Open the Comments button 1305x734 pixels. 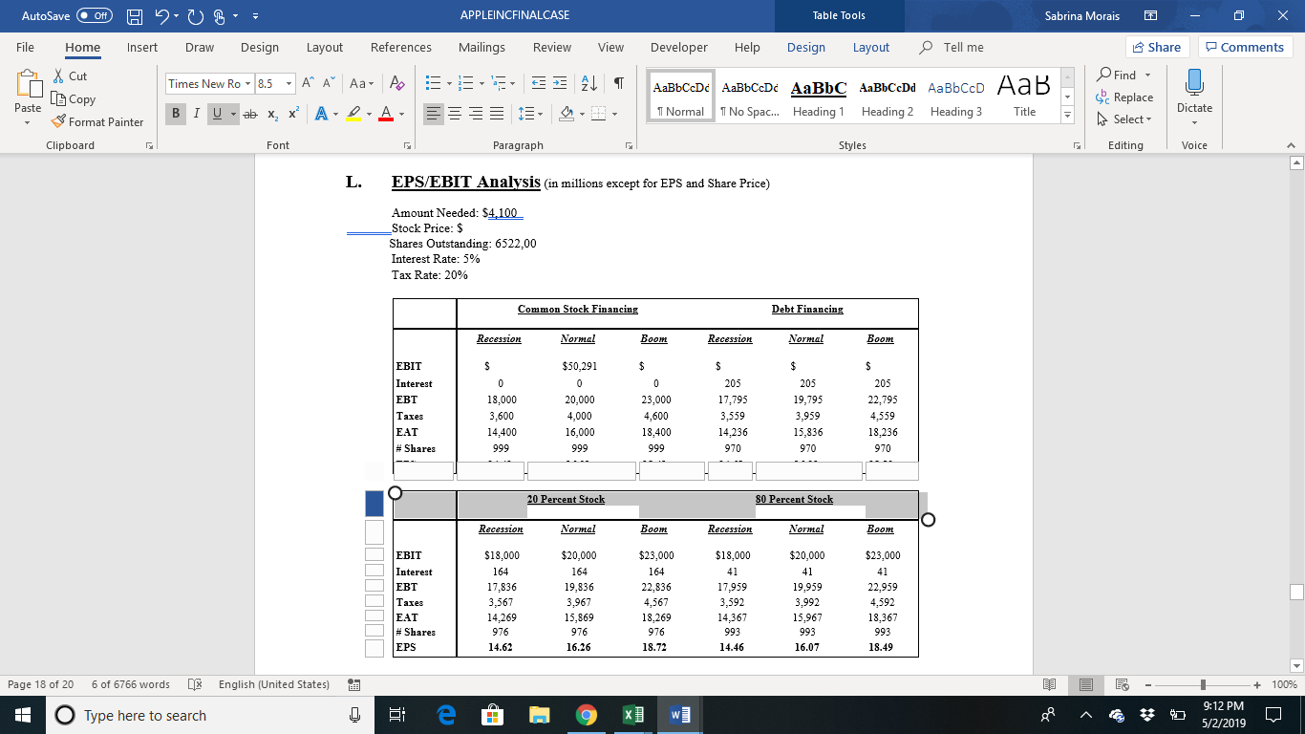[1245, 47]
